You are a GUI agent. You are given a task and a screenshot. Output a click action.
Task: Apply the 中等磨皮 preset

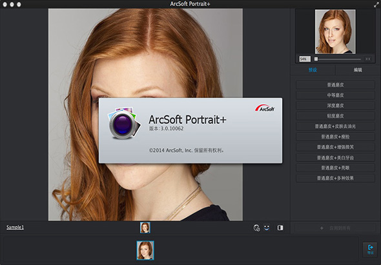tap(335, 95)
